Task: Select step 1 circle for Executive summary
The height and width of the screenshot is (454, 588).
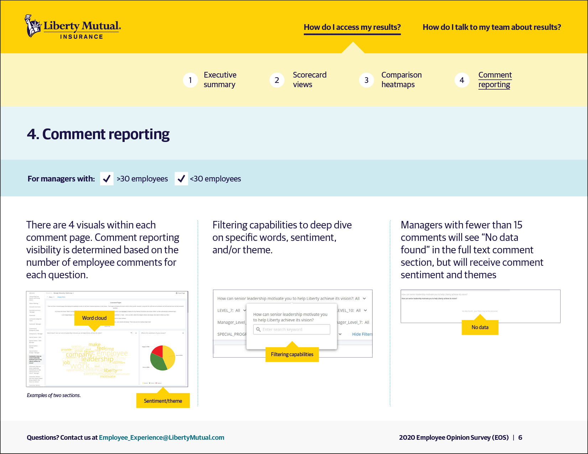Action: (x=190, y=80)
